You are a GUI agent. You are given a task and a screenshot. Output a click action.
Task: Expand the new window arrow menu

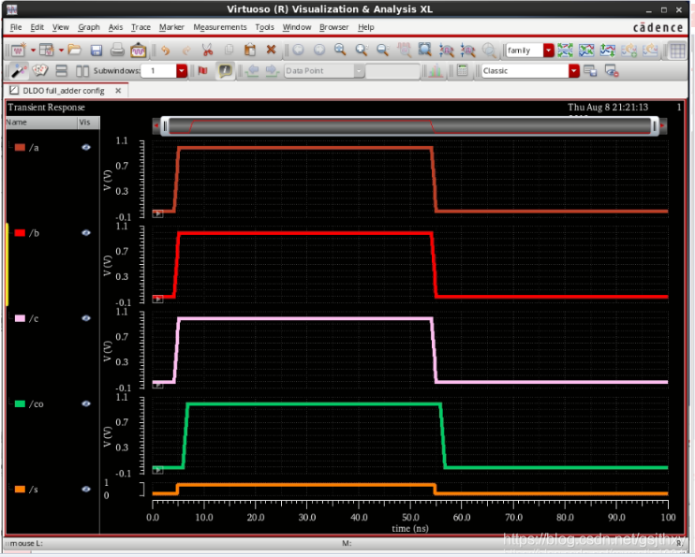point(33,50)
